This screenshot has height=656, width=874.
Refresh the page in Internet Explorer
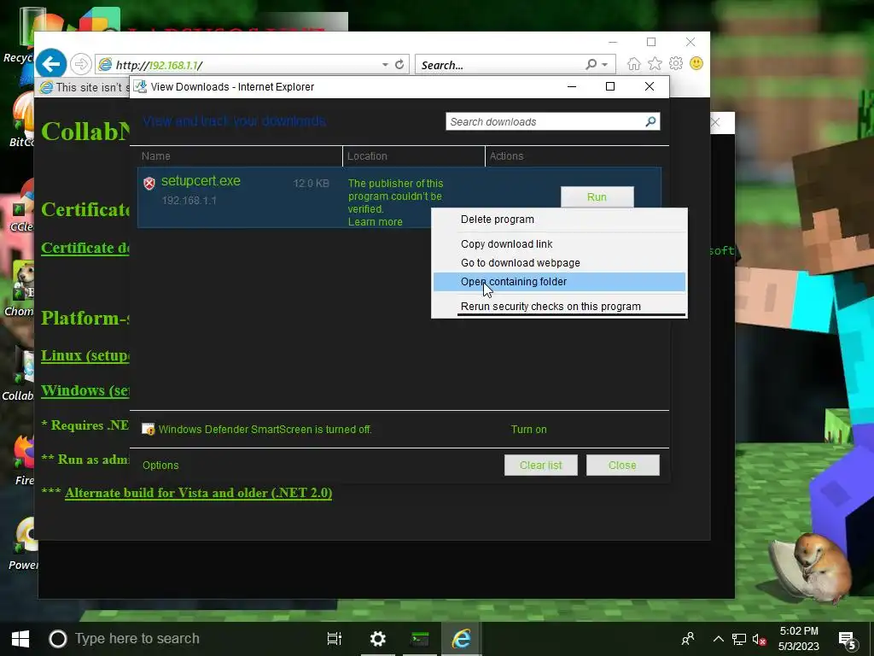399,65
